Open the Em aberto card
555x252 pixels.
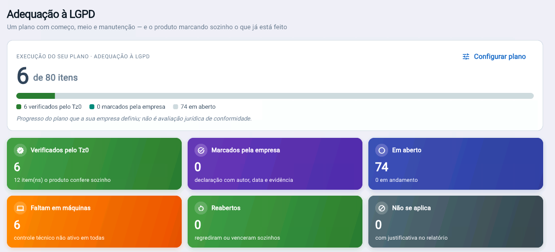pyautogui.click(x=456, y=164)
